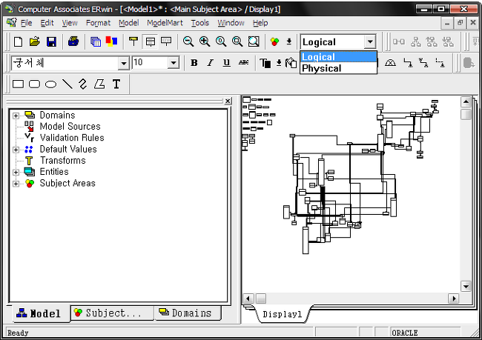Select Model Sources in the tree
Screen dimensions: 482x340
point(70,126)
